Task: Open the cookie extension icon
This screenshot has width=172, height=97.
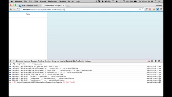Action: click(154, 9)
